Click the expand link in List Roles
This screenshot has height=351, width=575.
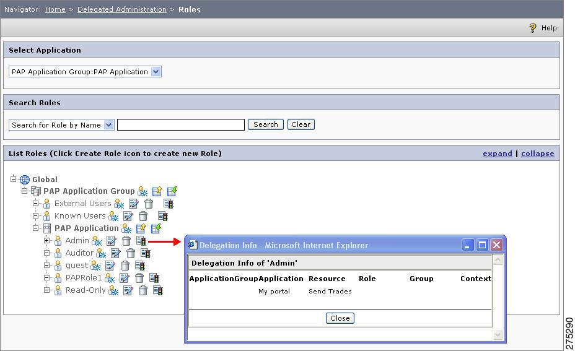click(x=498, y=154)
